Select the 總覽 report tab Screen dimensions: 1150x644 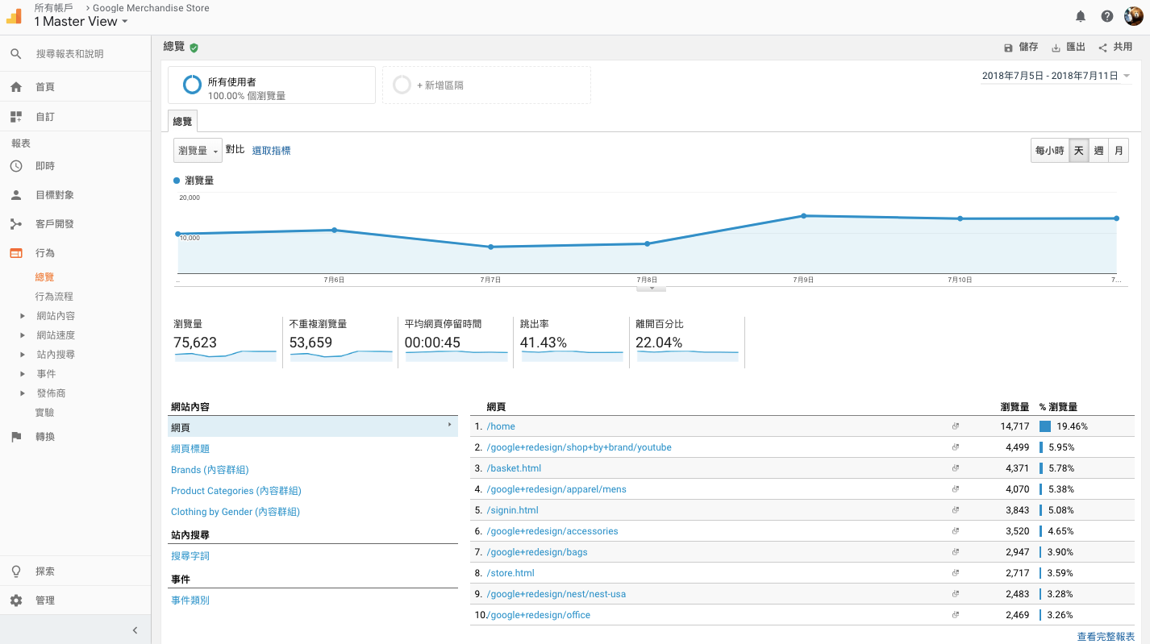(x=183, y=122)
